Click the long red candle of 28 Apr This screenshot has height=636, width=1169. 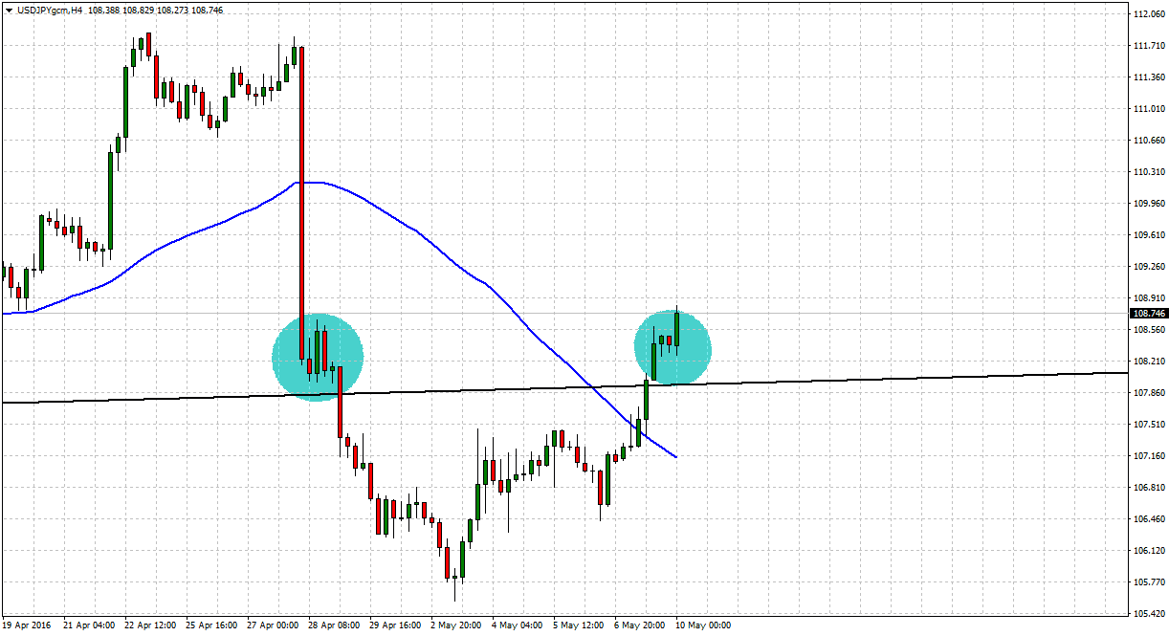coord(302,201)
